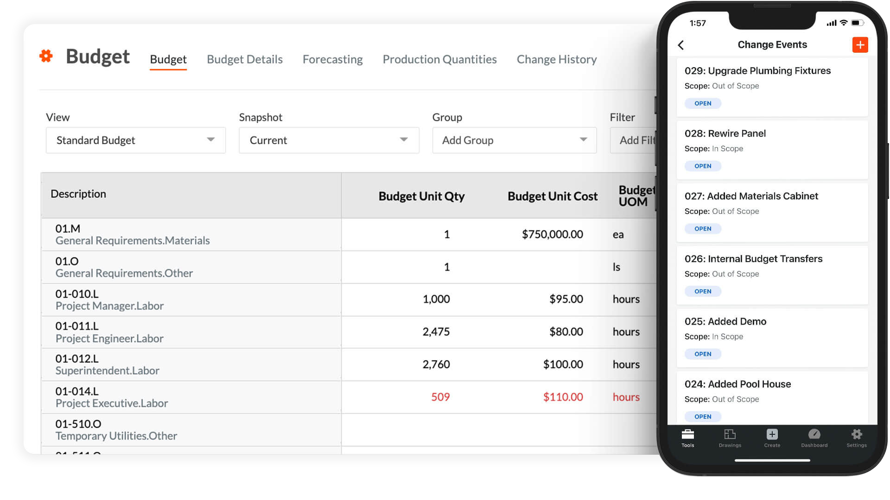Click the orange Procore flower logo near Budget
This screenshot has width=890, height=500.
46,56
